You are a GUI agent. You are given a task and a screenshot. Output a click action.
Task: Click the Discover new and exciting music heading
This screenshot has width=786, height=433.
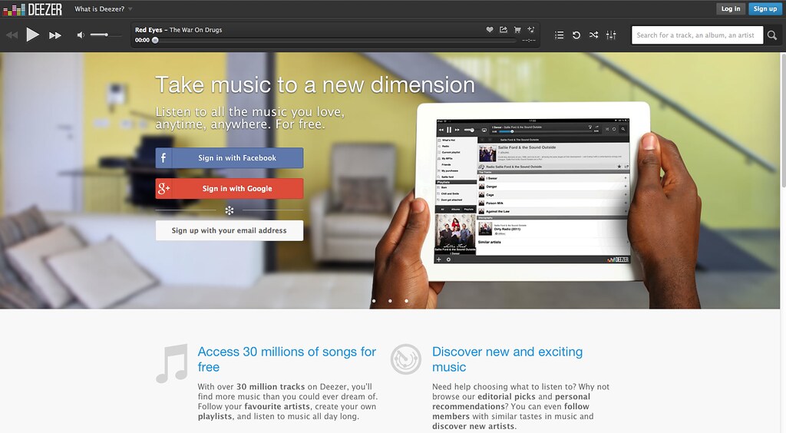[x=507, y=359]
